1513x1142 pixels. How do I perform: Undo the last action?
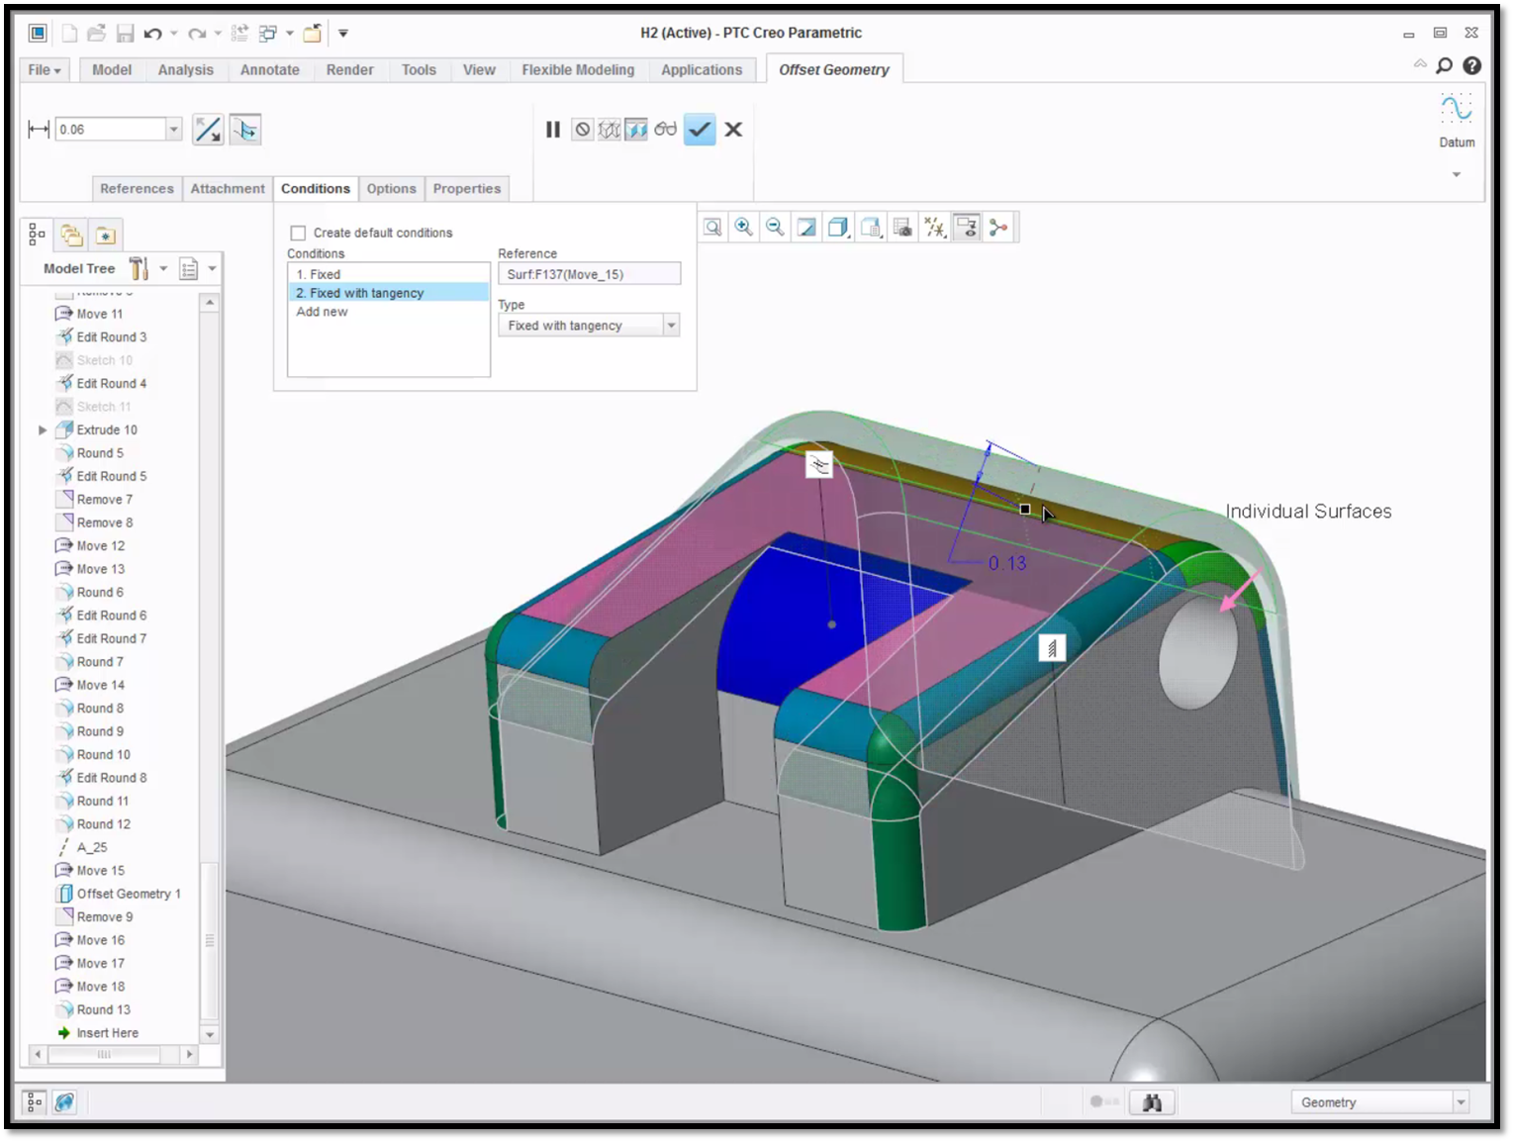152,34
